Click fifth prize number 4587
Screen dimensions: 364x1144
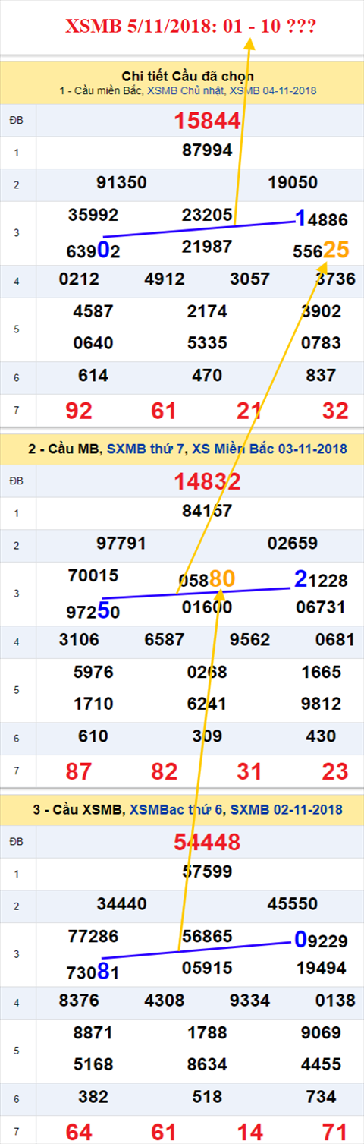pos(93,311)
